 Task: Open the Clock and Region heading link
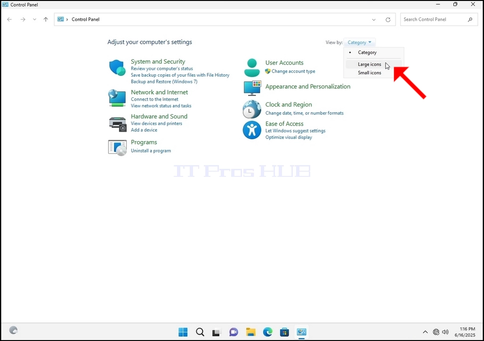point(289,104)
